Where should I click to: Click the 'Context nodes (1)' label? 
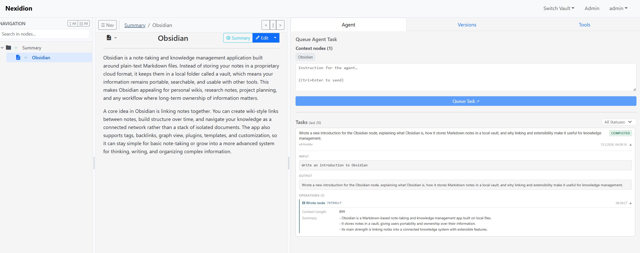click(x=314, y=48)
